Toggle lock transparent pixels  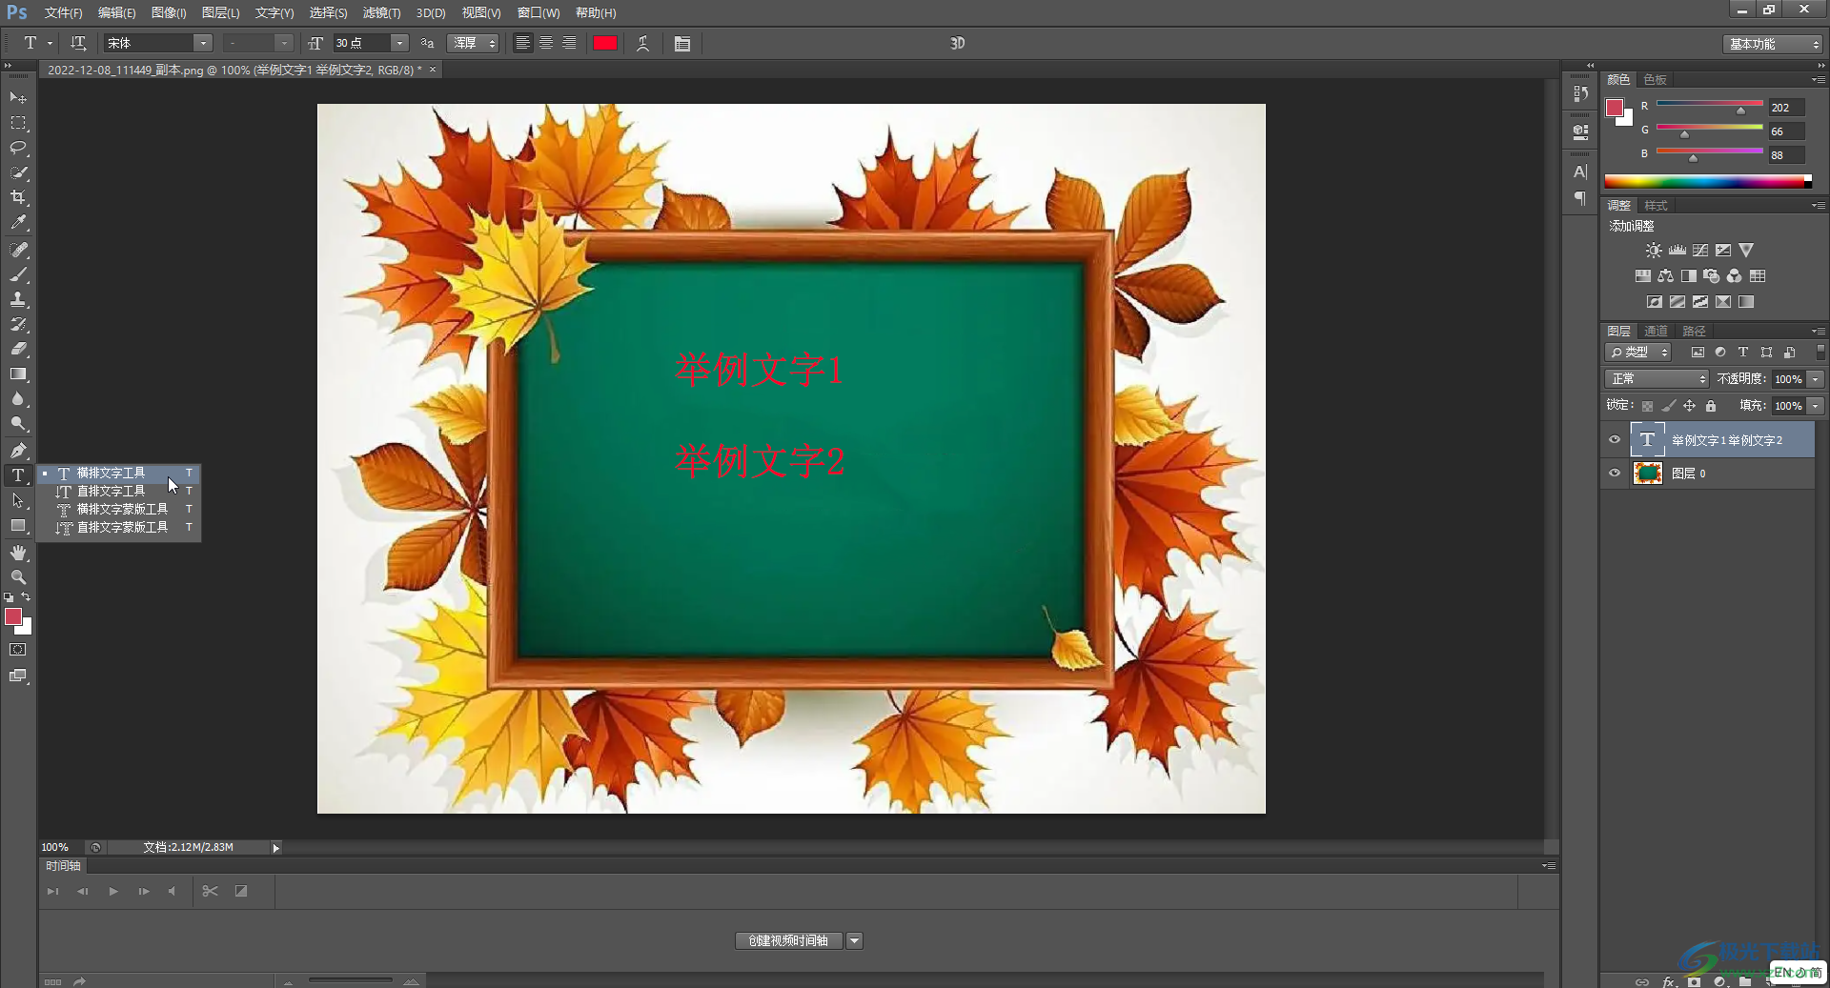point(1647,406)
